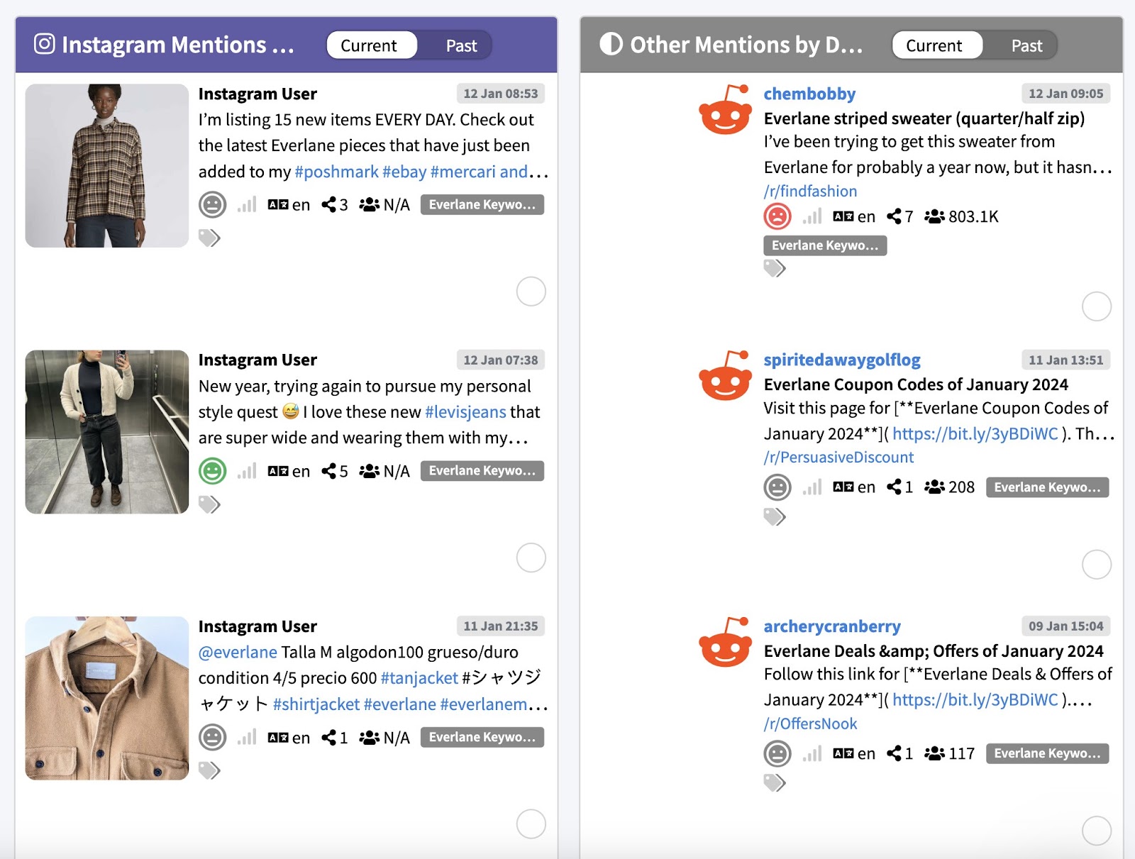Click the tag icon below the tan jacket post
Image resolution: width=1135 pixels, height=859 pixels.
(211, 768)
